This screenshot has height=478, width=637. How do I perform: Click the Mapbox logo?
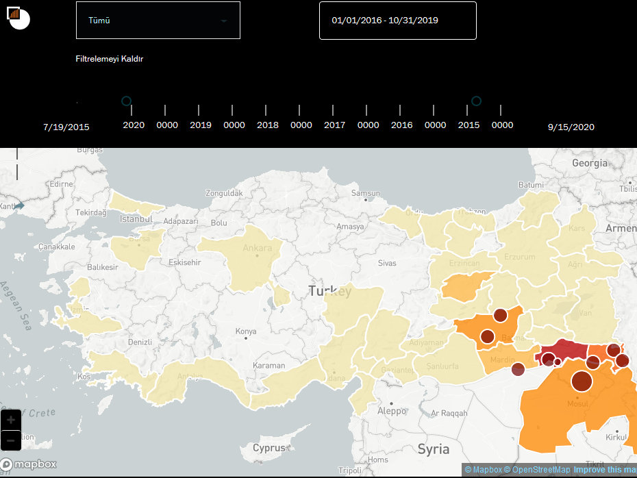click(29, 464)
